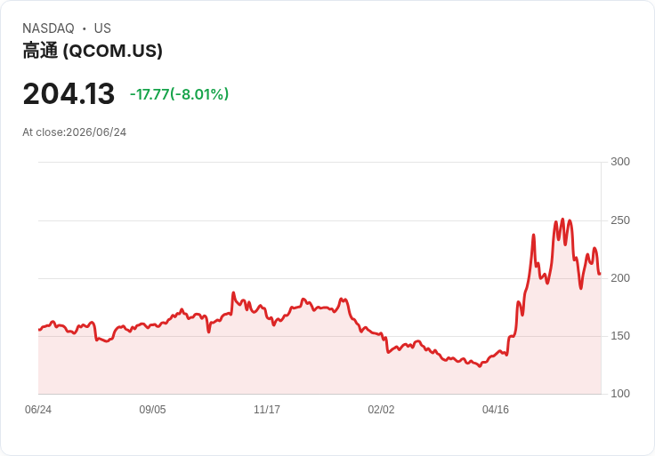Click the At close:2026/06/24 timestamp
The width and height of the screenshot is (655, 456).
click(x=75, y=132)
